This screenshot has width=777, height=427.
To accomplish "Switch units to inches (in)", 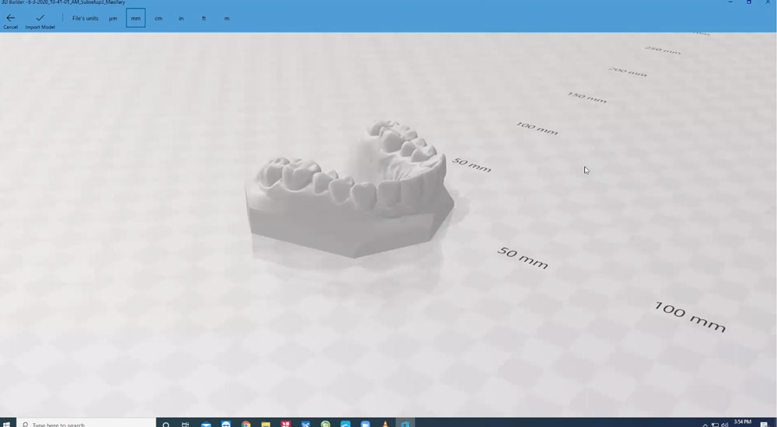I will pyautogui.click(x=181, y=19).
